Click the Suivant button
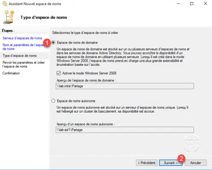212x170 pixels. click(171, 163)
